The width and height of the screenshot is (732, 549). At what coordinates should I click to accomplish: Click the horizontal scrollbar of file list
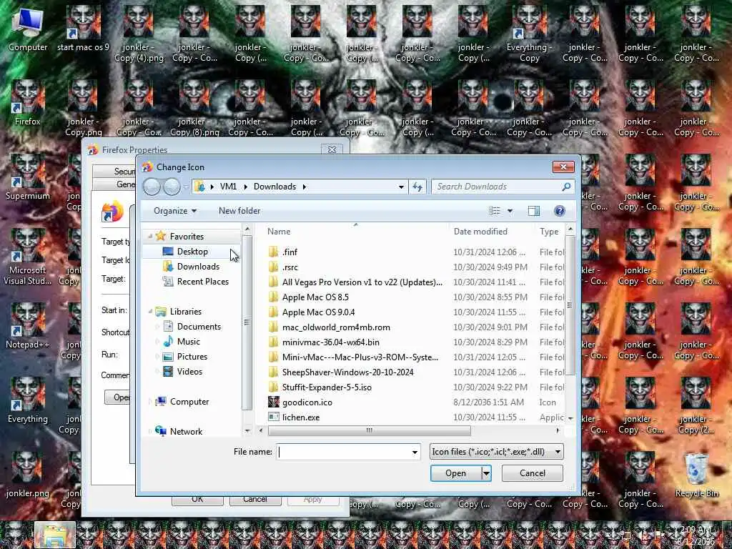370,431
